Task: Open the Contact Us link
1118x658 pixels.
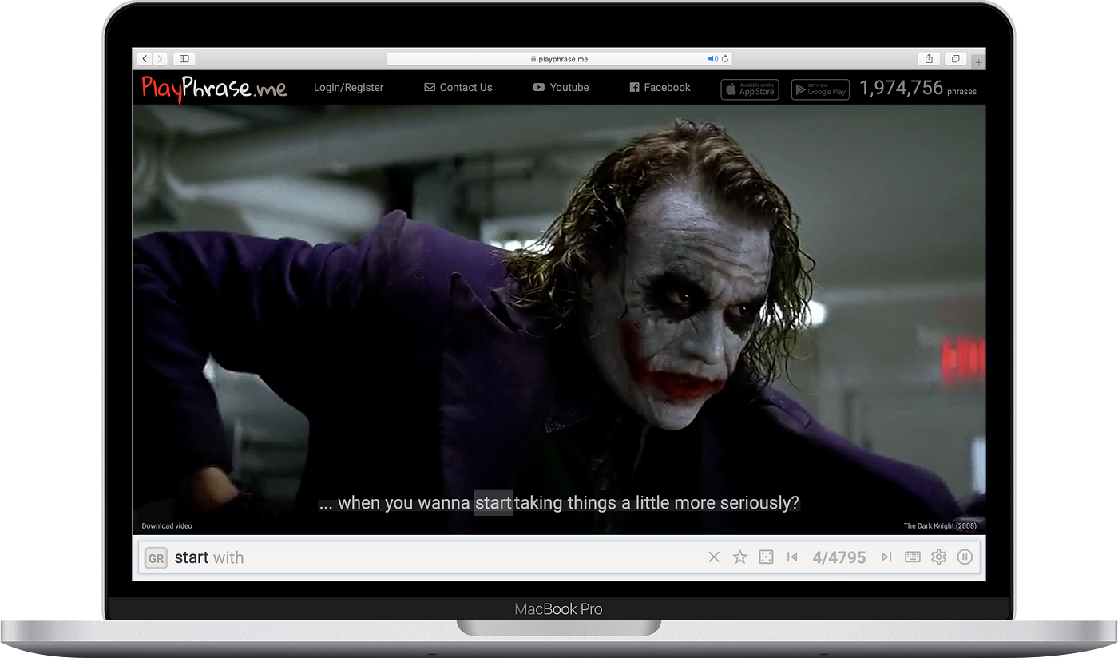Action: [x=458, y=88]
